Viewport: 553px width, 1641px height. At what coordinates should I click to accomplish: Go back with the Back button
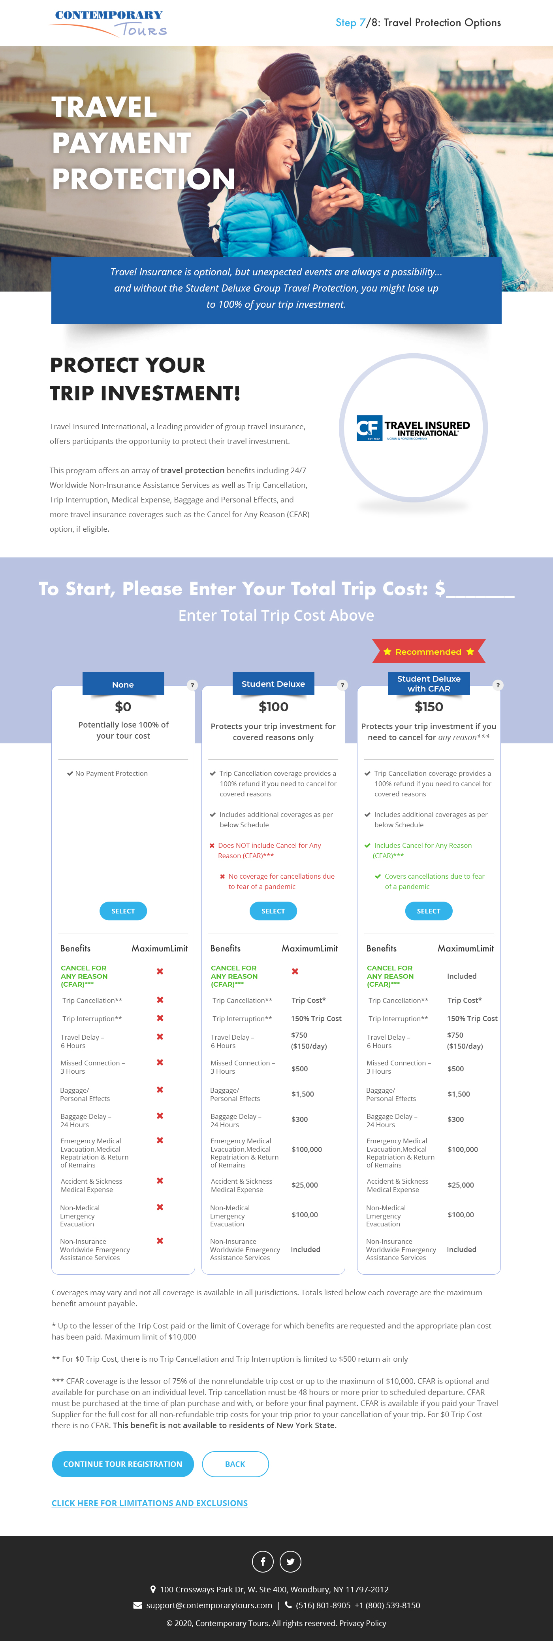pyautogui.click(x=235, y=1464)
